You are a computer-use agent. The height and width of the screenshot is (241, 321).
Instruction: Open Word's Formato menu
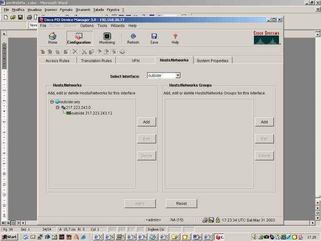66,9
